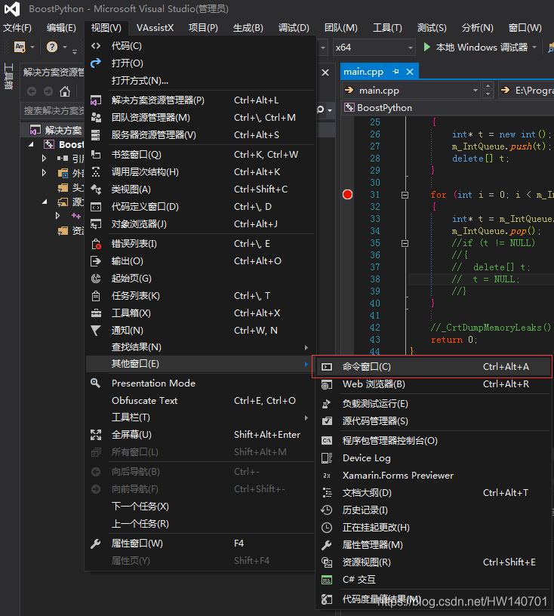Click the Web 浏览器(B) icon
The image size is (554, 616).
[327, 384]
